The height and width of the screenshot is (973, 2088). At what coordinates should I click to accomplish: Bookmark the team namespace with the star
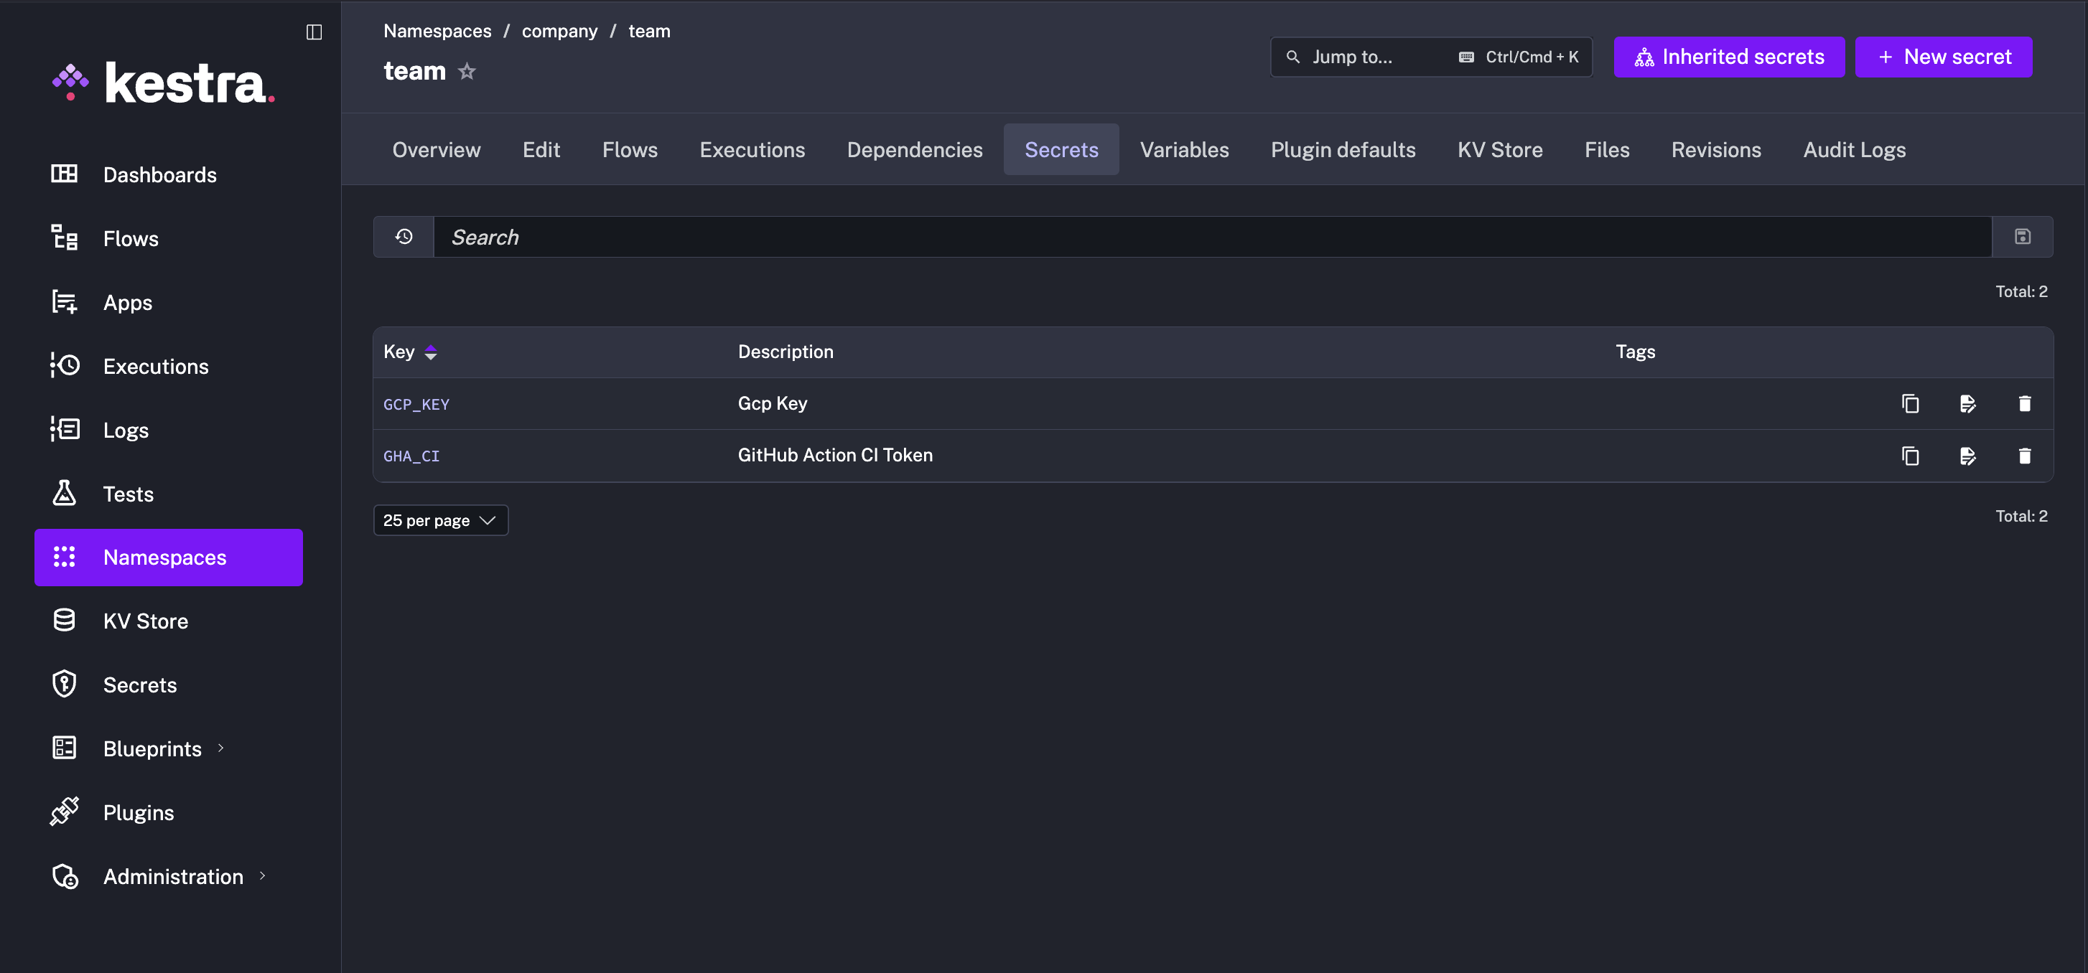tap(467, 71)
